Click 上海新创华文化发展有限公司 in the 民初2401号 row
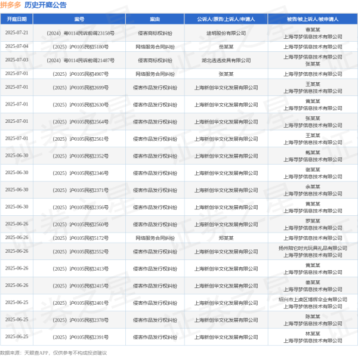Image resolution: width=358 pixels, height=356 pixels. pyautogui.click(x=226, y=303)
